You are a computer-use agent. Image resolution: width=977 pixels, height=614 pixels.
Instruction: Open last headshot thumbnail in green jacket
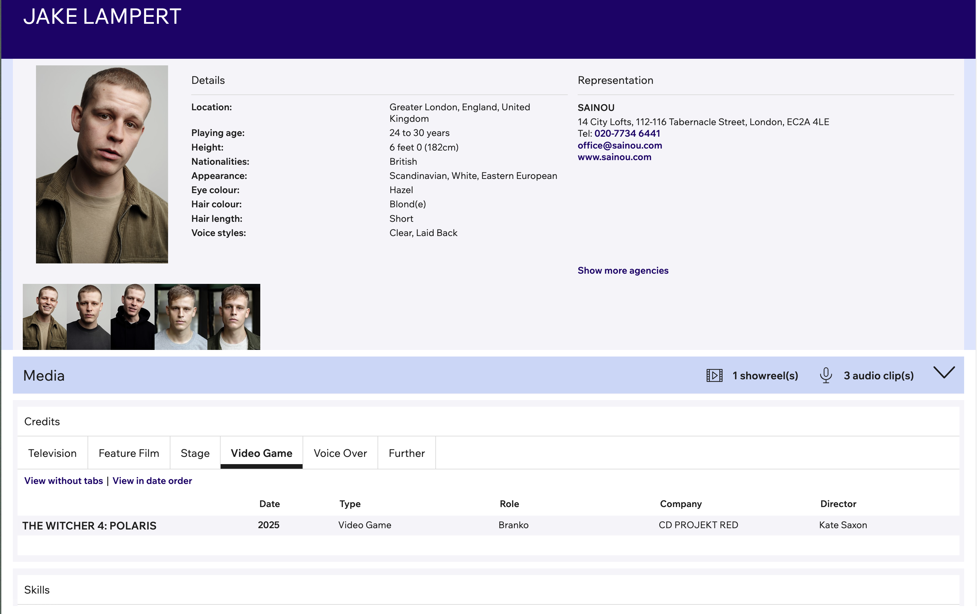pyautogui.click(x=234, y=317)
